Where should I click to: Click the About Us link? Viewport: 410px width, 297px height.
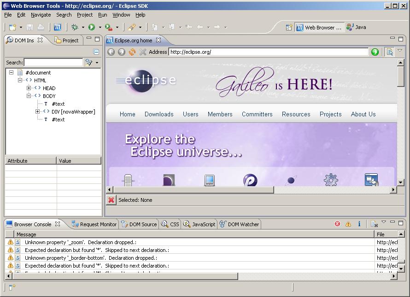click(363, 114)
